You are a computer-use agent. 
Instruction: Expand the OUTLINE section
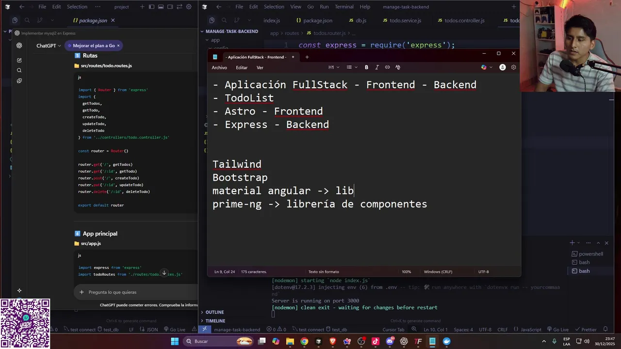[x=213, y=312]
